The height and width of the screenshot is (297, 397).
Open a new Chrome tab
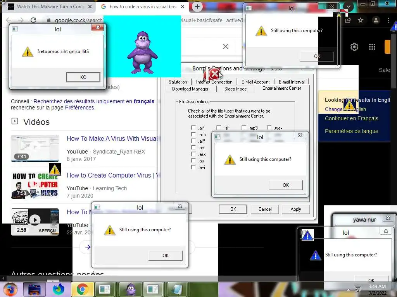[197, 7]
